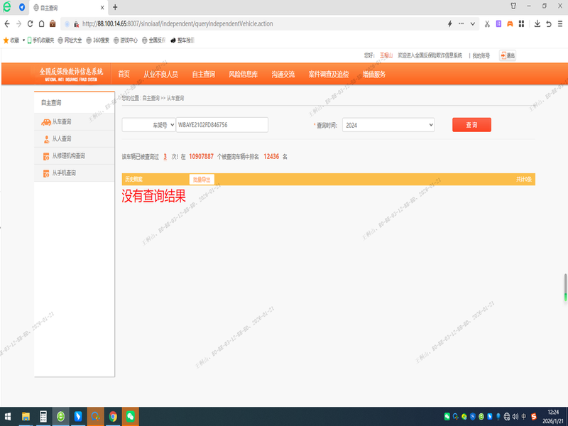Click the VIN number input field
Viewport: 568px width, 426px height.
pos(222,125)
